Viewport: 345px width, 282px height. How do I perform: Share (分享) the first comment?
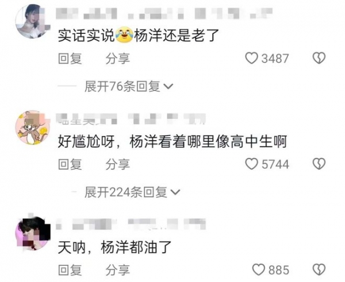117,59
